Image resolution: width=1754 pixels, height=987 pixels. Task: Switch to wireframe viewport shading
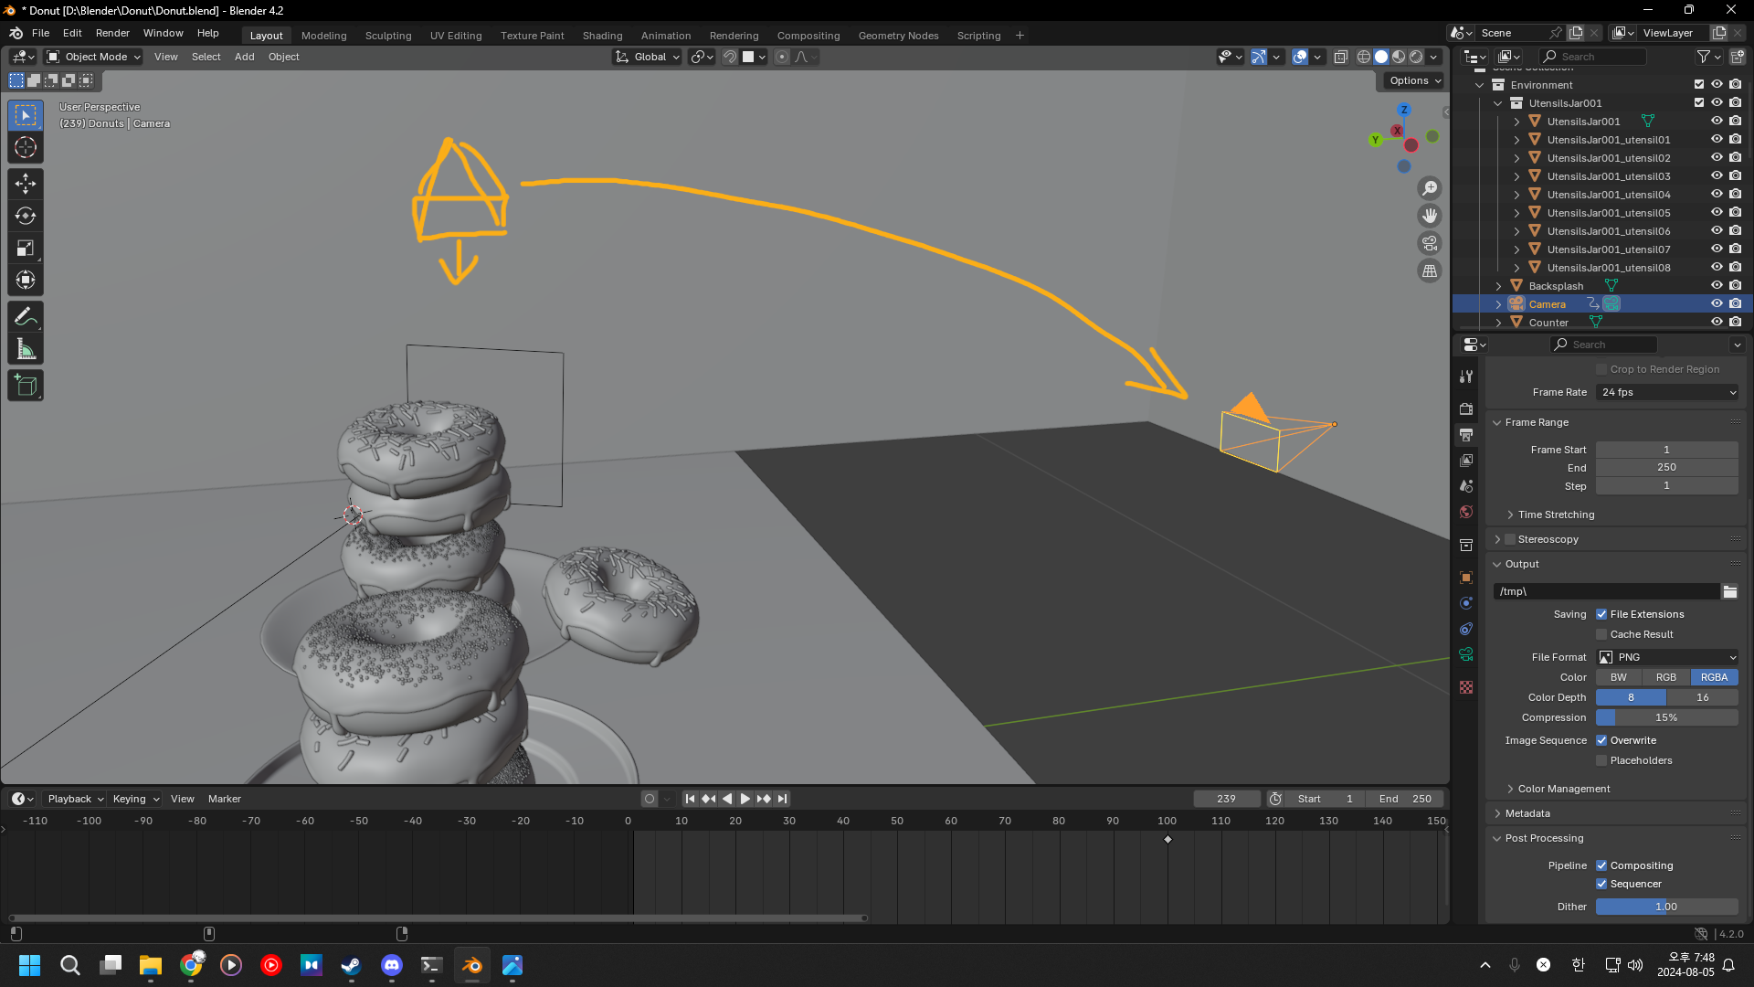pyautogui.click(x=1364, y=57)
